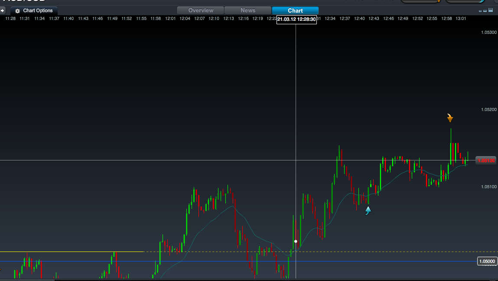
Task: Click the 12:46 time axis label
Action: [388, 19]
